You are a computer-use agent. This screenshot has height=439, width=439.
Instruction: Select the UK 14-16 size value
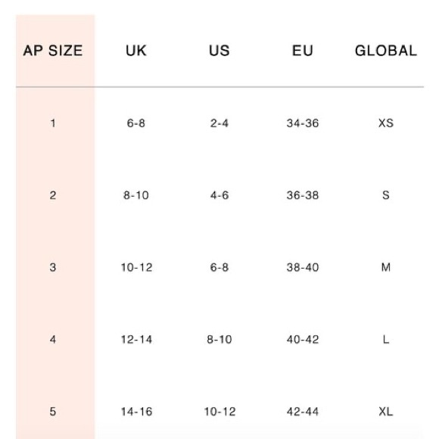click(136, 412)
